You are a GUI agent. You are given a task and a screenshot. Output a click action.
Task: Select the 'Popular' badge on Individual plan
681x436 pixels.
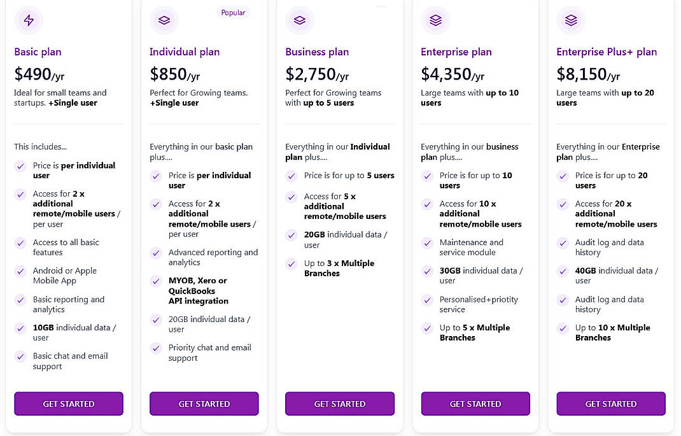coord(233,12)
